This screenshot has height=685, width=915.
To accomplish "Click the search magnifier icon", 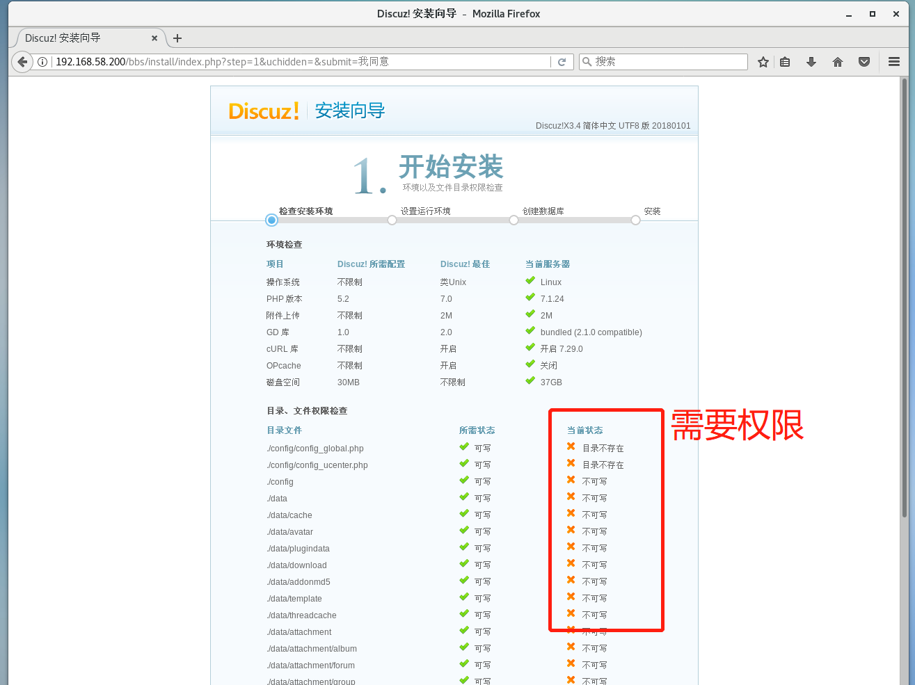I will click(587, 62).
